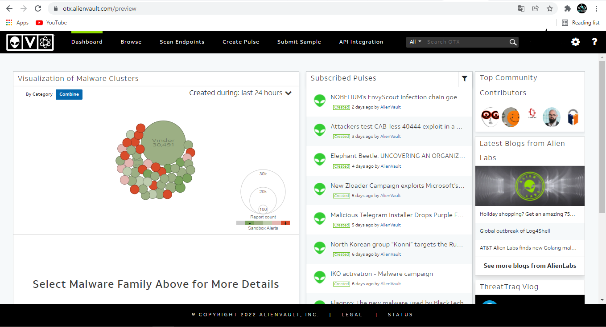Viewport: 606px width, 327px height.
Task: Click the LEGAL footer link
Action: coord(352,315)
